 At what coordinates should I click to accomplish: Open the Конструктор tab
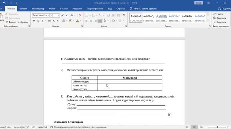tap(38, 9)
